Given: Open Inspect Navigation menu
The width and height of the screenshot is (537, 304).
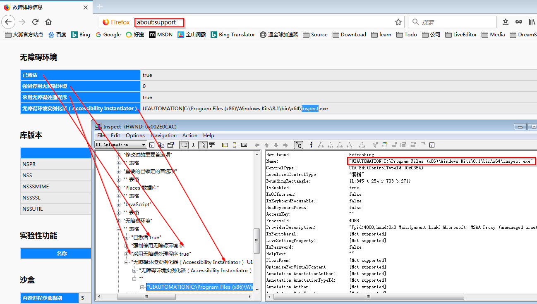Looking at the screenshot, I should [164, 135].
